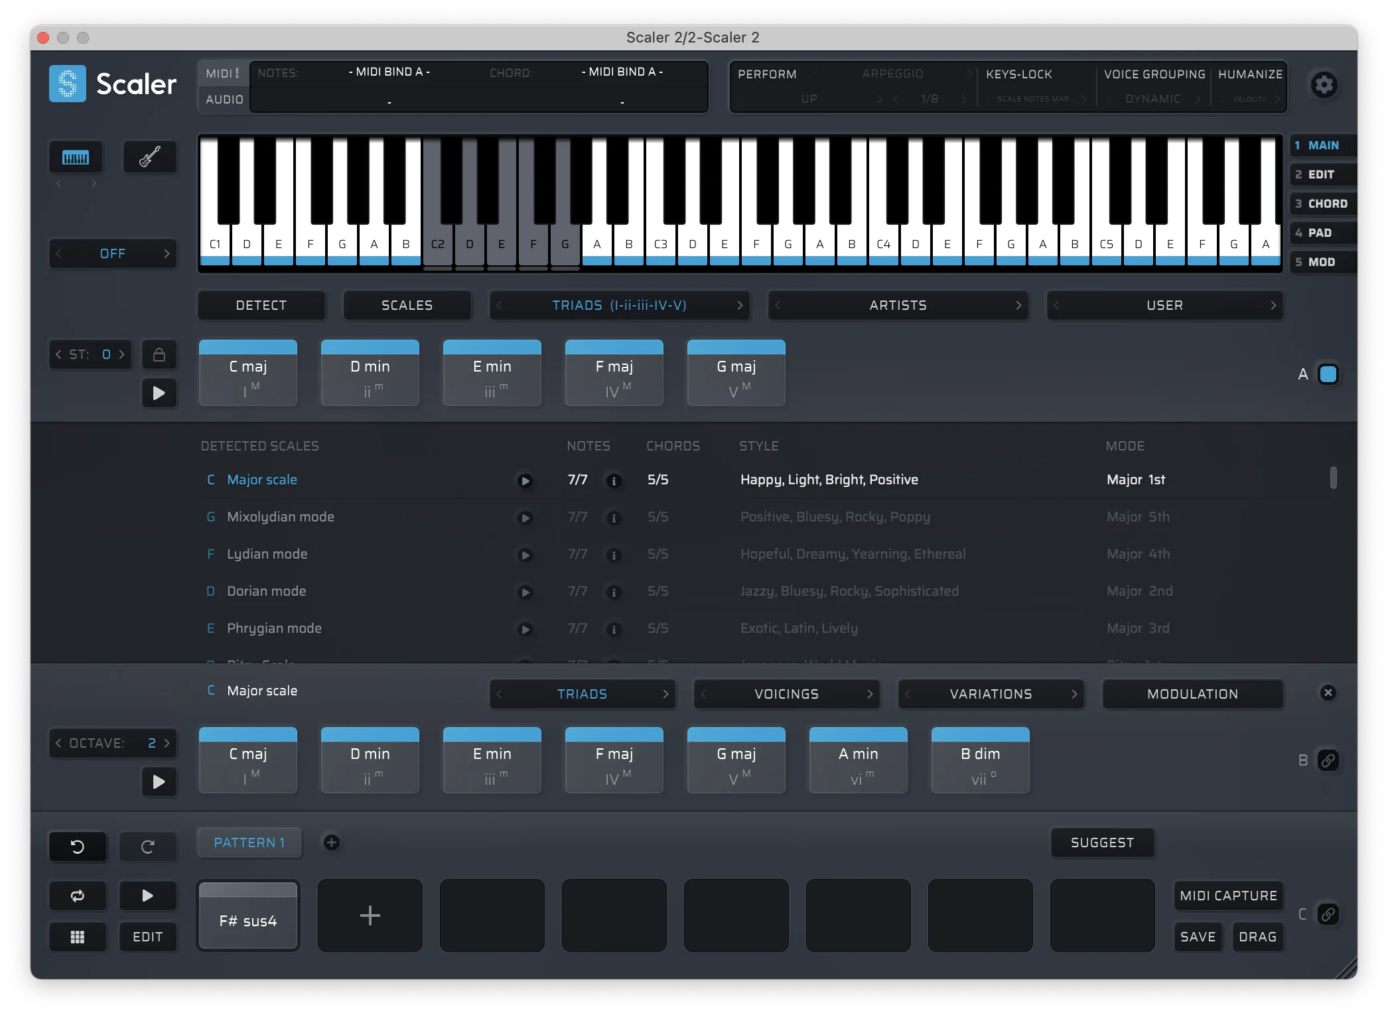Screen dimensions: 1388x1015
Task: Expand the TRIADS (I-ii-iii-IV-V) next arrow
Action: 740,305
